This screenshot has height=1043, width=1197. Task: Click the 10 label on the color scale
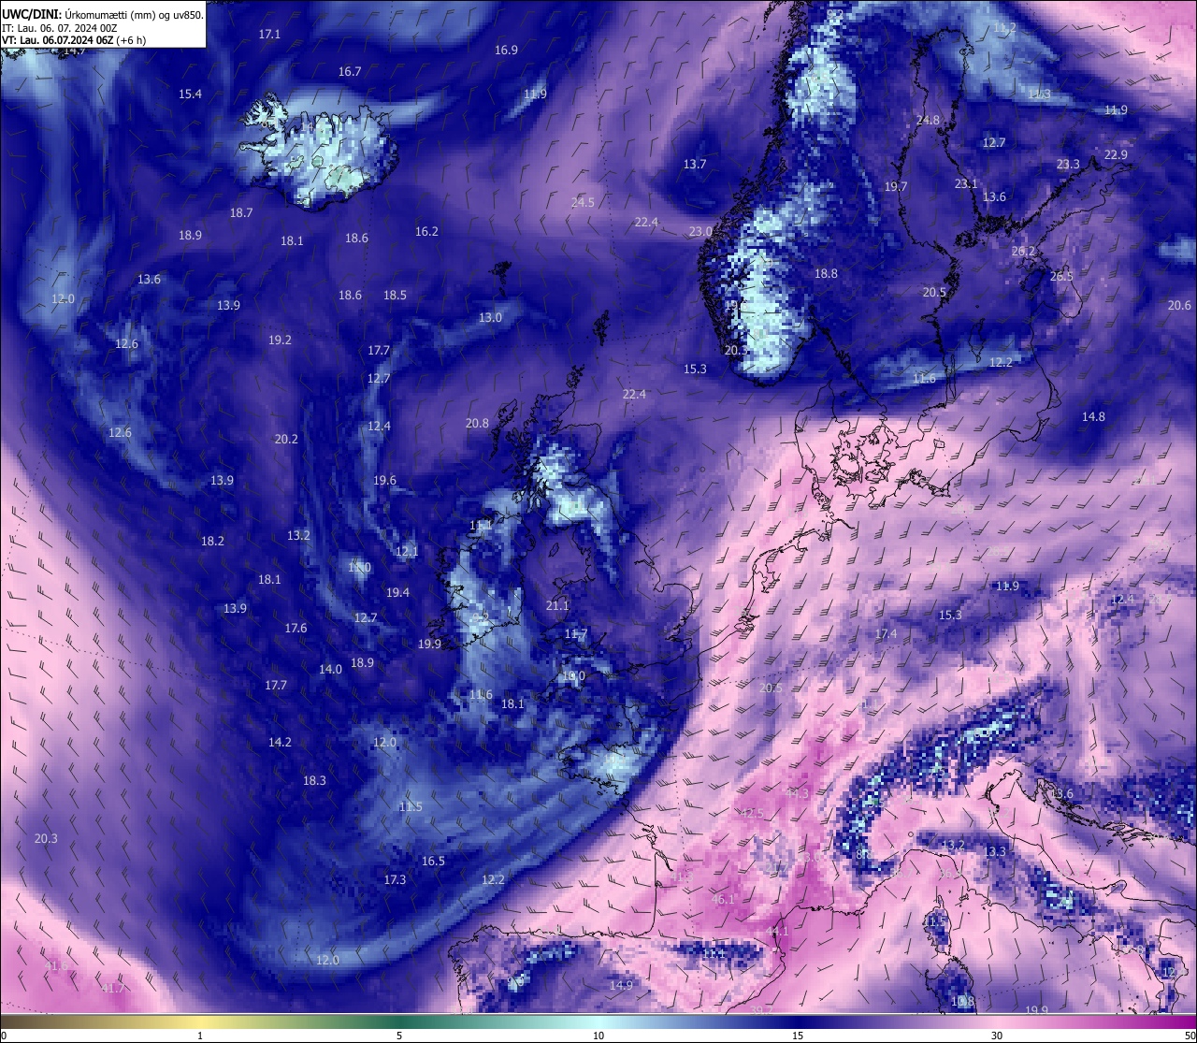(598, 1036)
